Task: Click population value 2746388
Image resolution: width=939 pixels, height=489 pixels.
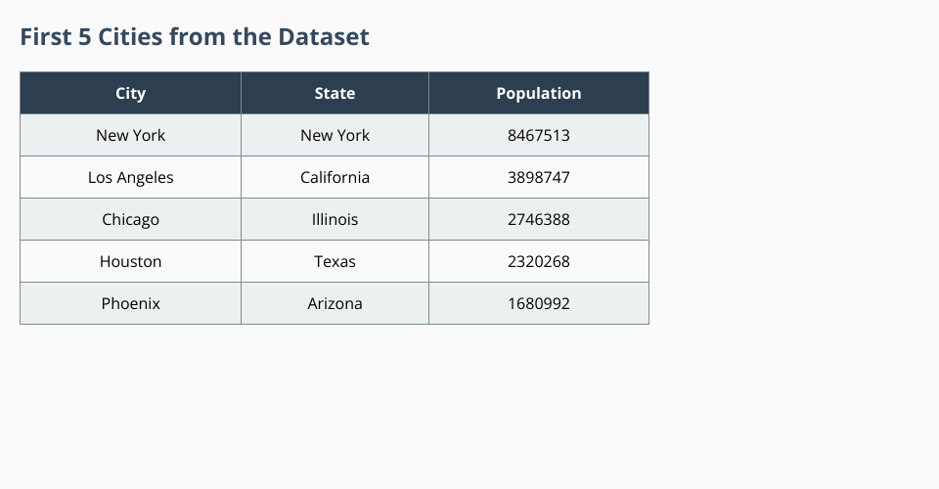Action: [538, 220]
